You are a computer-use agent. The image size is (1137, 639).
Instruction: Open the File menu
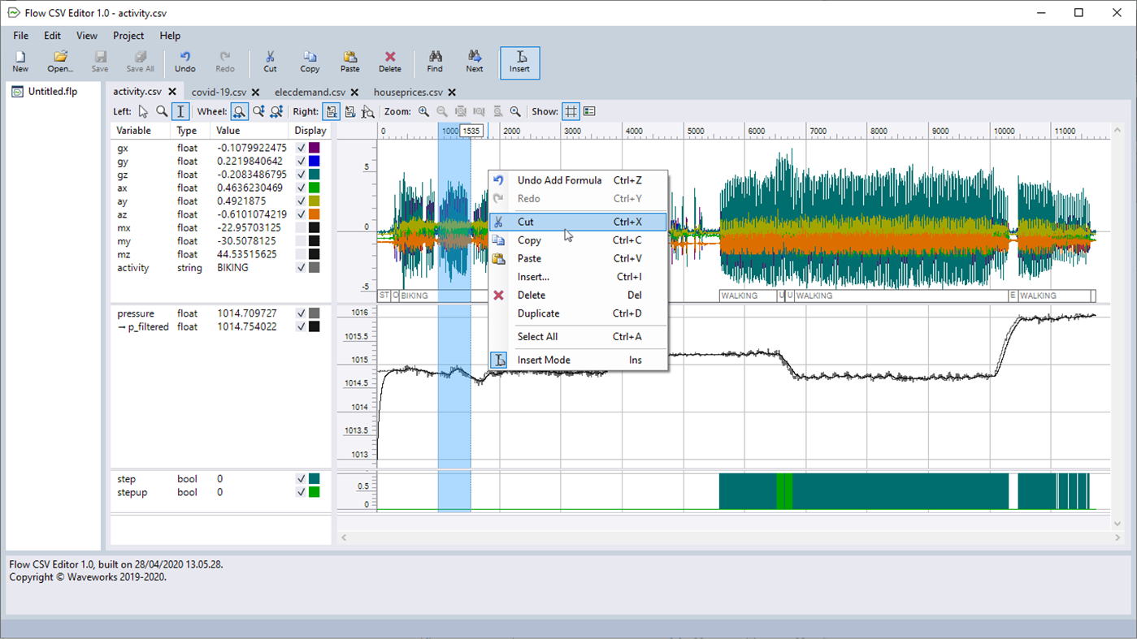(x=20, y=36)
